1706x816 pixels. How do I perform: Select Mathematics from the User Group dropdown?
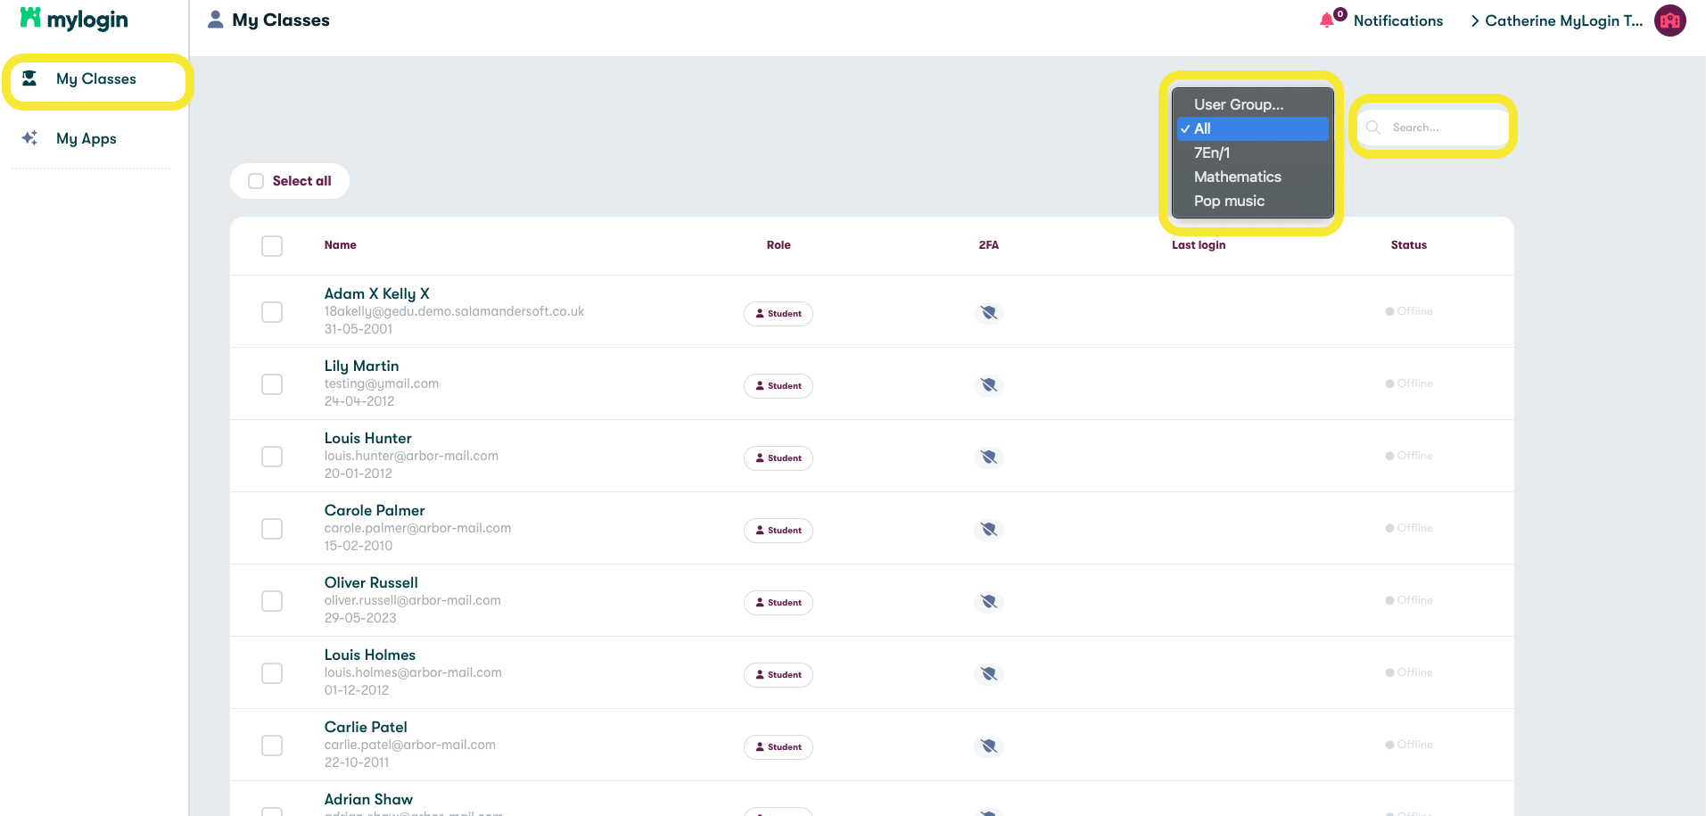tap(1238, 177)
